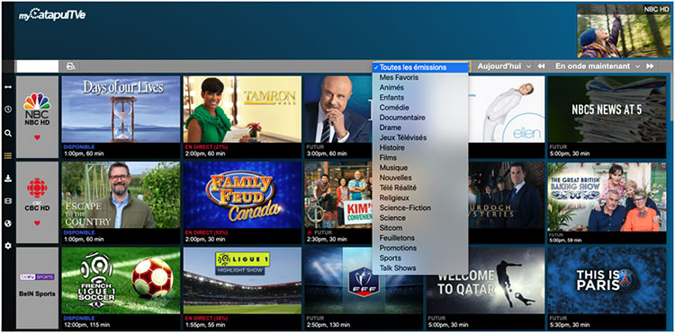Open the settings gear icon in sidebar
Image resolution: width=675 pixels, height=333 pixels.
coord(8,246)
